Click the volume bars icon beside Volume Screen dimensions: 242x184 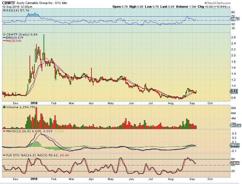click(x=4, y=107)
